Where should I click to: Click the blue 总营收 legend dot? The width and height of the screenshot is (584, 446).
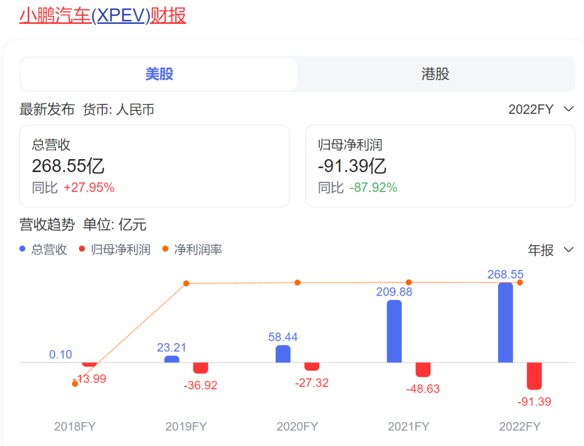click(x=23, y=250)
